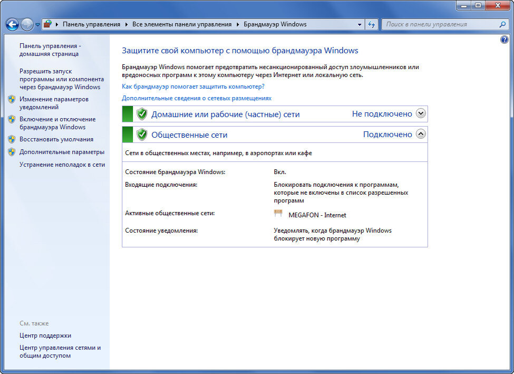Screen dimensions: 514x374
Task: Click the back navigation arrow
Action: coord(12,24)
